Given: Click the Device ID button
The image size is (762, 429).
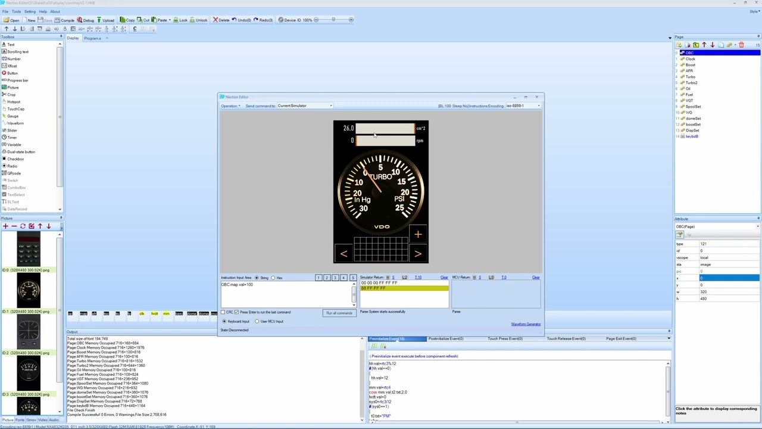Looking at the screenshot, I should click(289, 20).
